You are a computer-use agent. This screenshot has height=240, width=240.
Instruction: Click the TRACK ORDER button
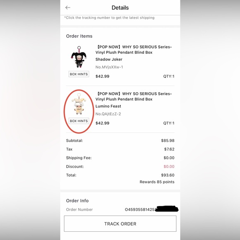point(120,223)
